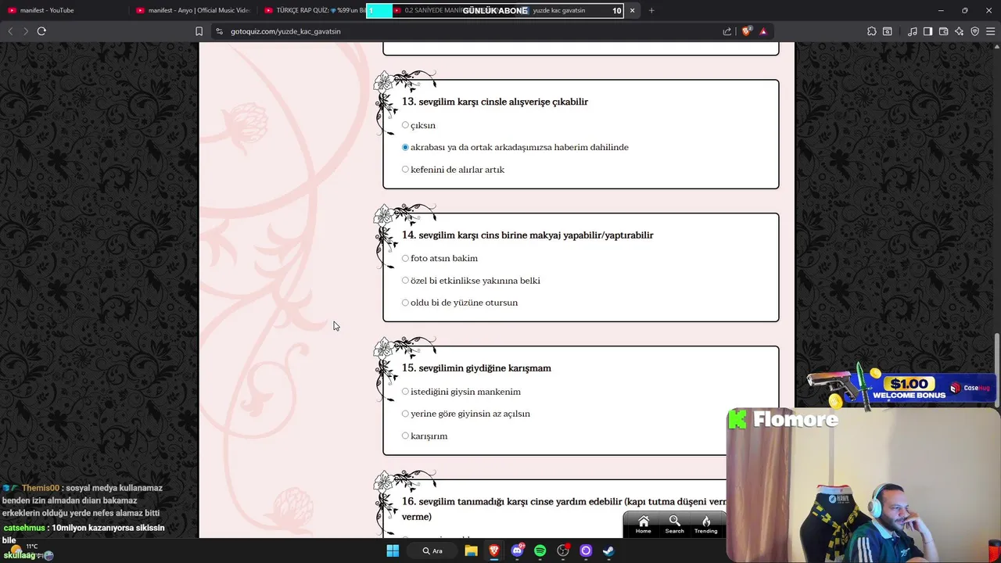The width and height of the screenshot is (1001, 563).
Task: Select 'foto atsın bakim' radio option
Action: 405,258
